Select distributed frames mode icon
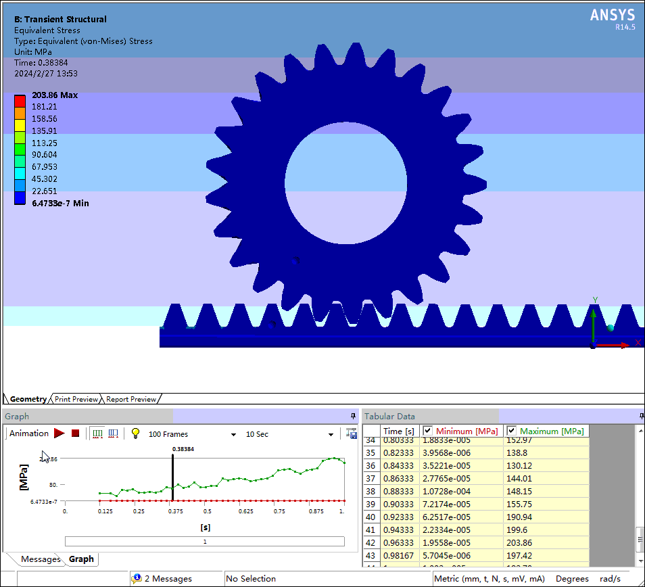645x587 pixels. (x=98, y=433)
